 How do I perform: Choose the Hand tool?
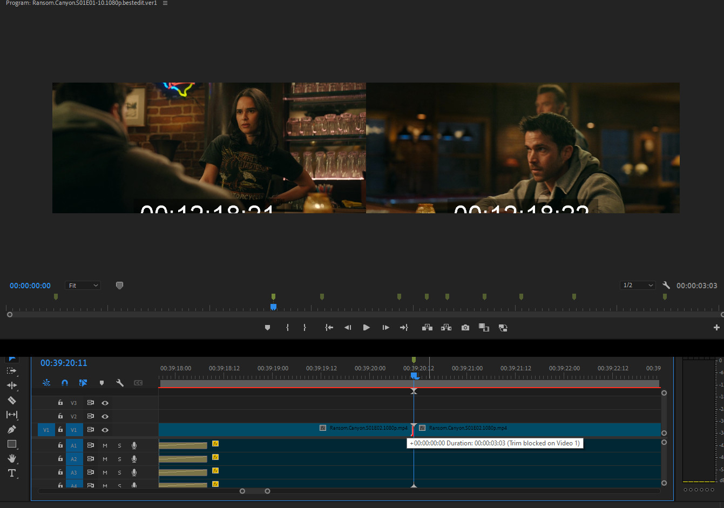click(11, 458)
